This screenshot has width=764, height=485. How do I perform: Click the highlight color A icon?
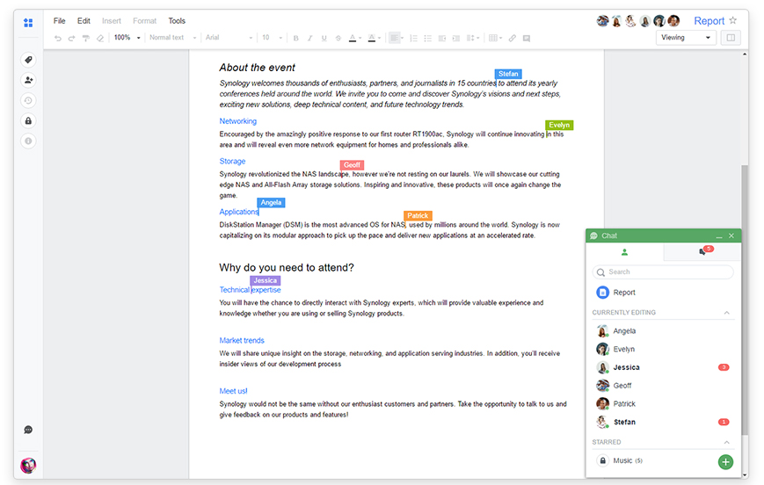click(372, 38)
